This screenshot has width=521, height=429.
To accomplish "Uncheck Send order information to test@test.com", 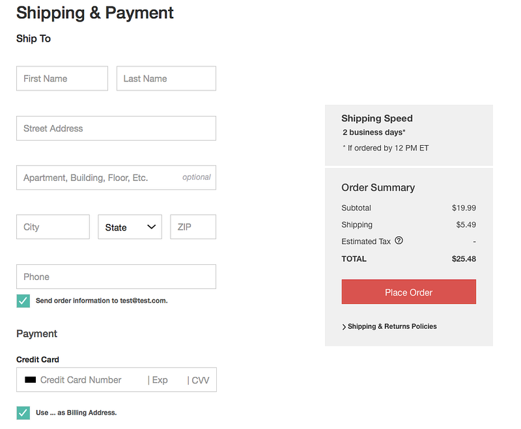I will (23, 301).
